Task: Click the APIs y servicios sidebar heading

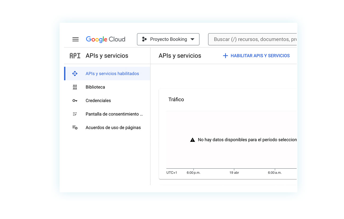Action: (107, 56)
